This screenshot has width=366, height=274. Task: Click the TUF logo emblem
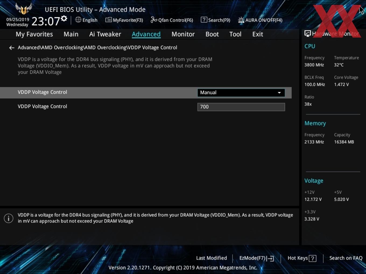pyautogui.click(x=24, y=9)
